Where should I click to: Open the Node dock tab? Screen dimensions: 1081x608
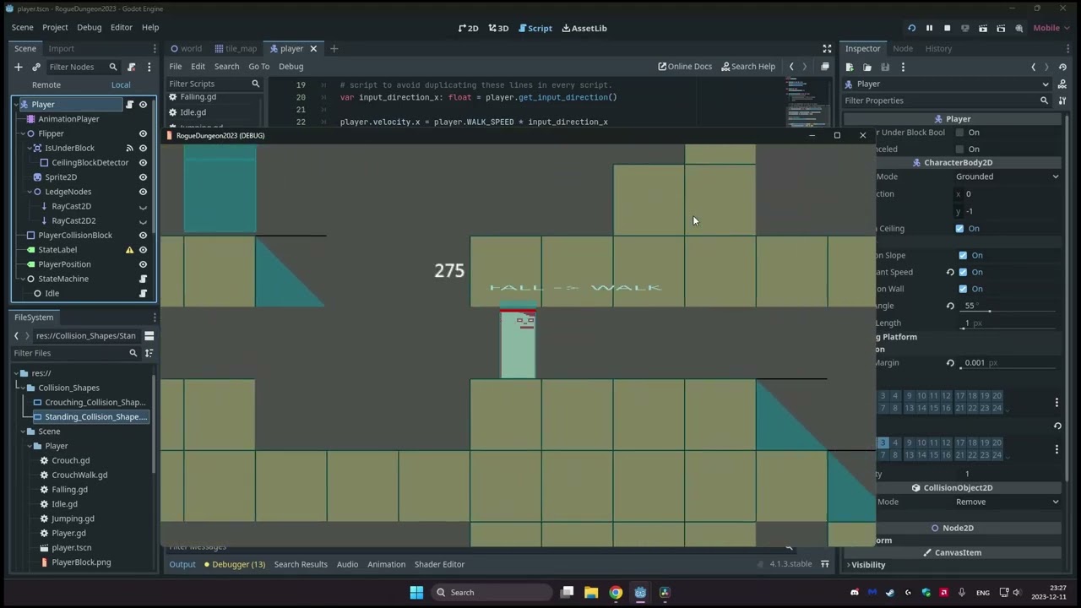pos(903,48)
